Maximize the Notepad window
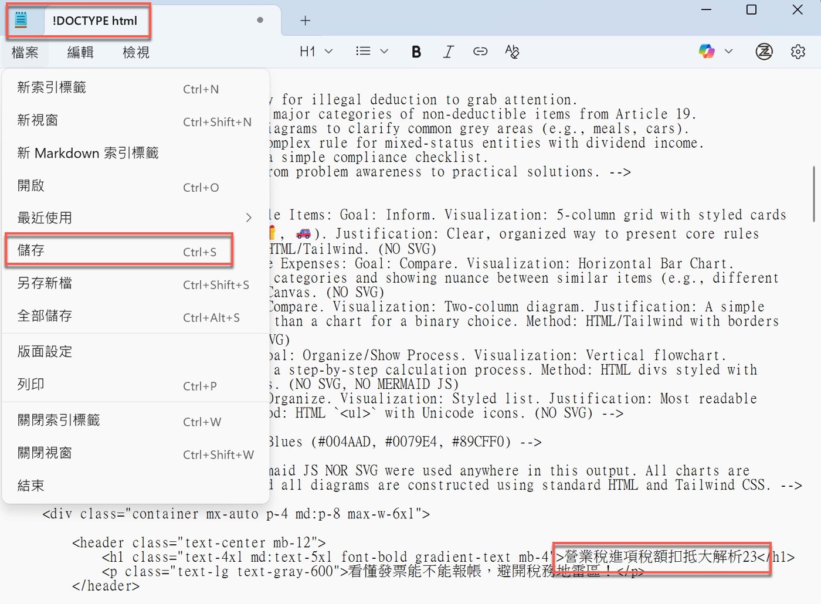The height and width of the screenshot is (604, 821). [x=751, y=10]
